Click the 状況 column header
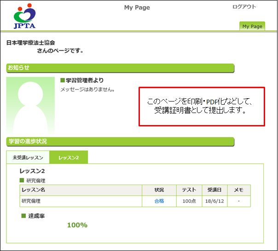278x251 pixels. pyautogui.click(x=159, y=190)
